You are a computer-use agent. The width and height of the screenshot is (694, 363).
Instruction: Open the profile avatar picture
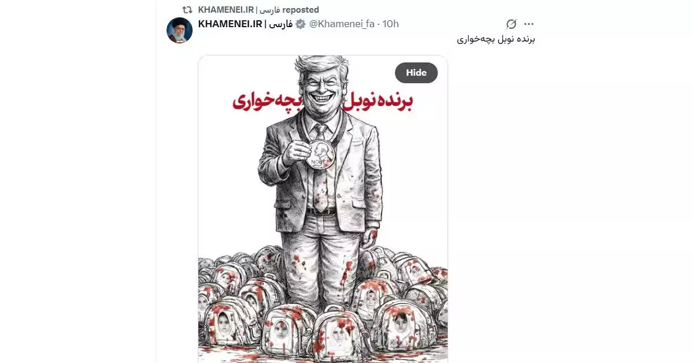click(179, 30)
